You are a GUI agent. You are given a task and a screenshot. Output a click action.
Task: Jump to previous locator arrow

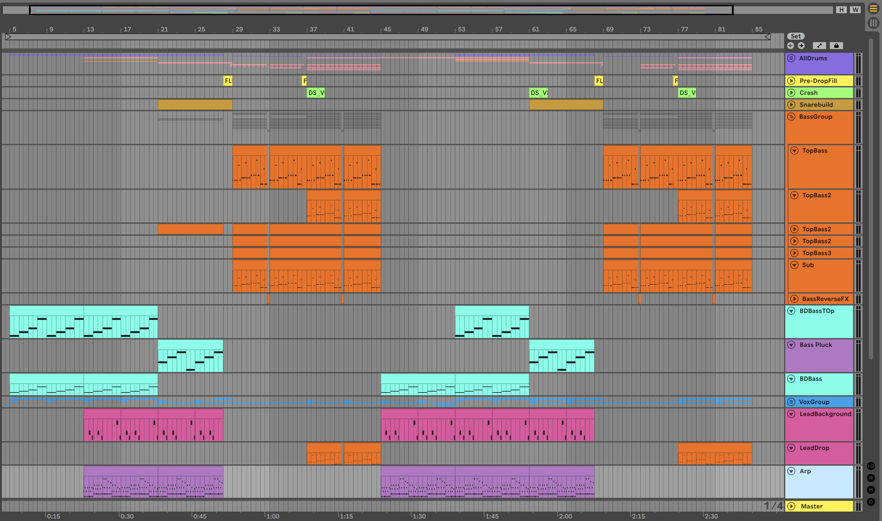(x=790, y=46)
